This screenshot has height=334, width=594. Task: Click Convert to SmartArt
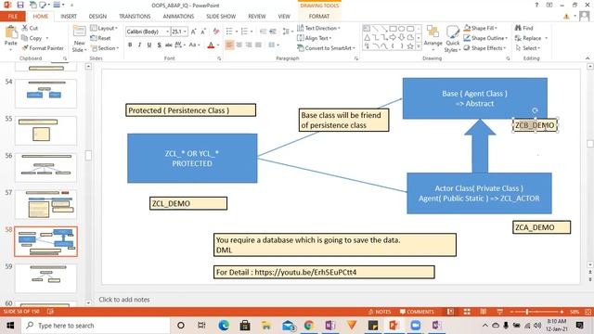pyautogui.click(x=326, y=48)
